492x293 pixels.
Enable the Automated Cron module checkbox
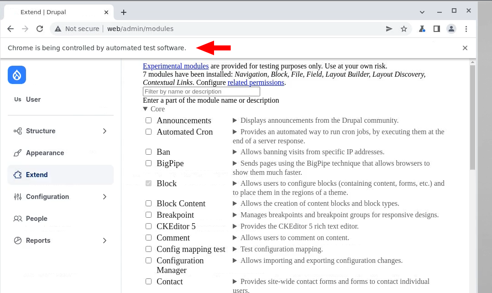pos(148,132)
